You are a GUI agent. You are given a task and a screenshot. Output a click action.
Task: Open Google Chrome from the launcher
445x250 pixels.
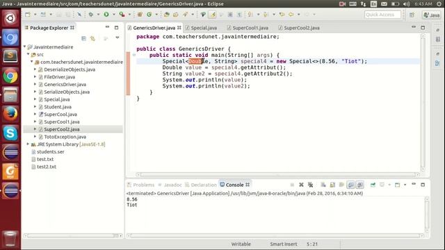click(x=10, y=76)
